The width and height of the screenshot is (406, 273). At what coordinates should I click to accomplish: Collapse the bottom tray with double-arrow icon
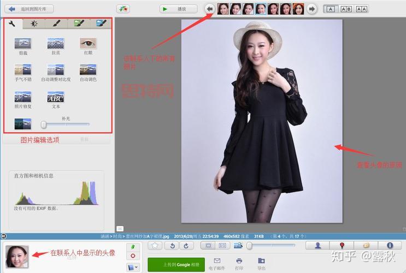click(3, 236)
